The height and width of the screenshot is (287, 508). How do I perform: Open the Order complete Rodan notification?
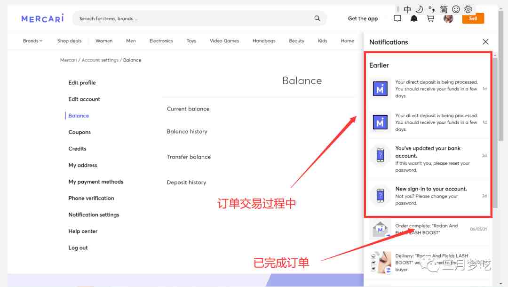tap(428, 229)
